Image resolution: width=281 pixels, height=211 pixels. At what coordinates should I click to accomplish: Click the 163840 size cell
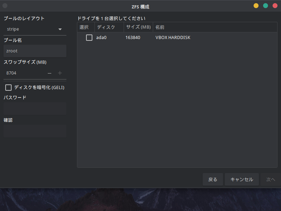coord(133,38)
